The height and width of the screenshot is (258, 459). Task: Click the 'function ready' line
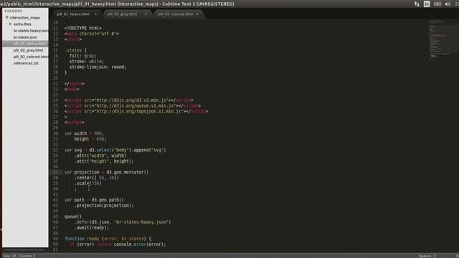(108, 239)
